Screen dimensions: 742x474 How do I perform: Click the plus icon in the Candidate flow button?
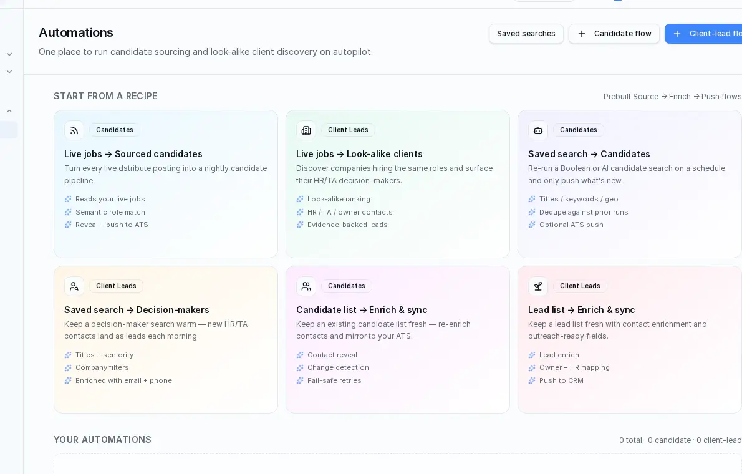pos(582,34)
